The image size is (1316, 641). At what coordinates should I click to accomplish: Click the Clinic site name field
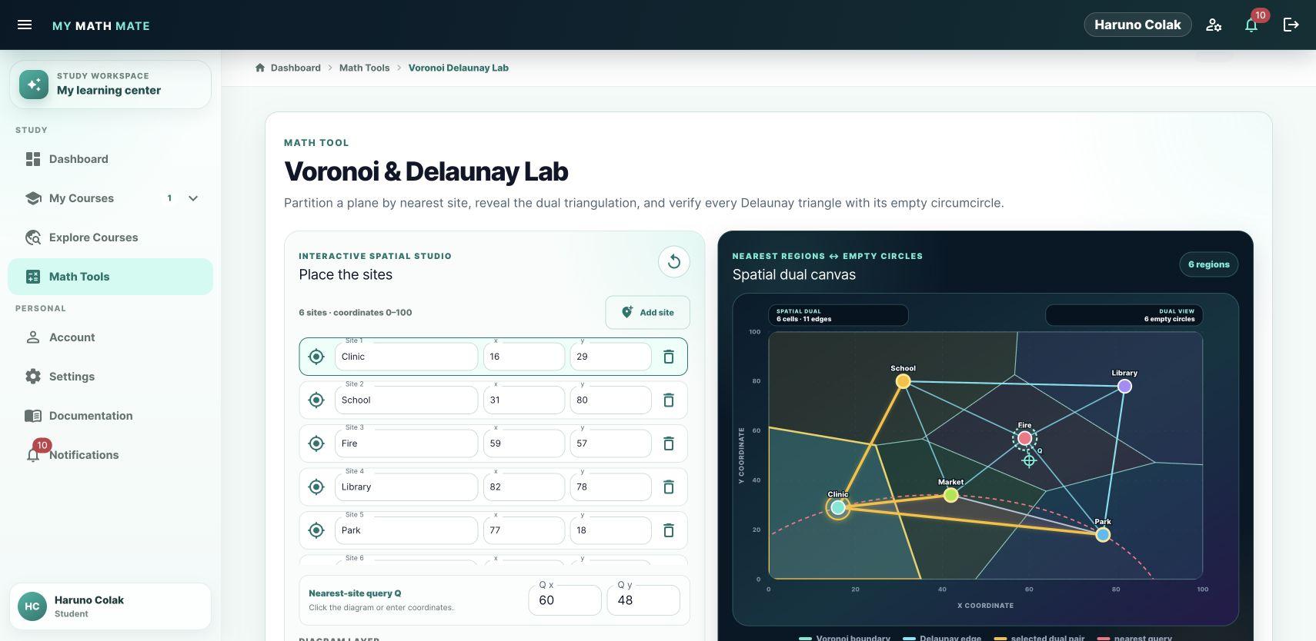(x=406, y=357)
